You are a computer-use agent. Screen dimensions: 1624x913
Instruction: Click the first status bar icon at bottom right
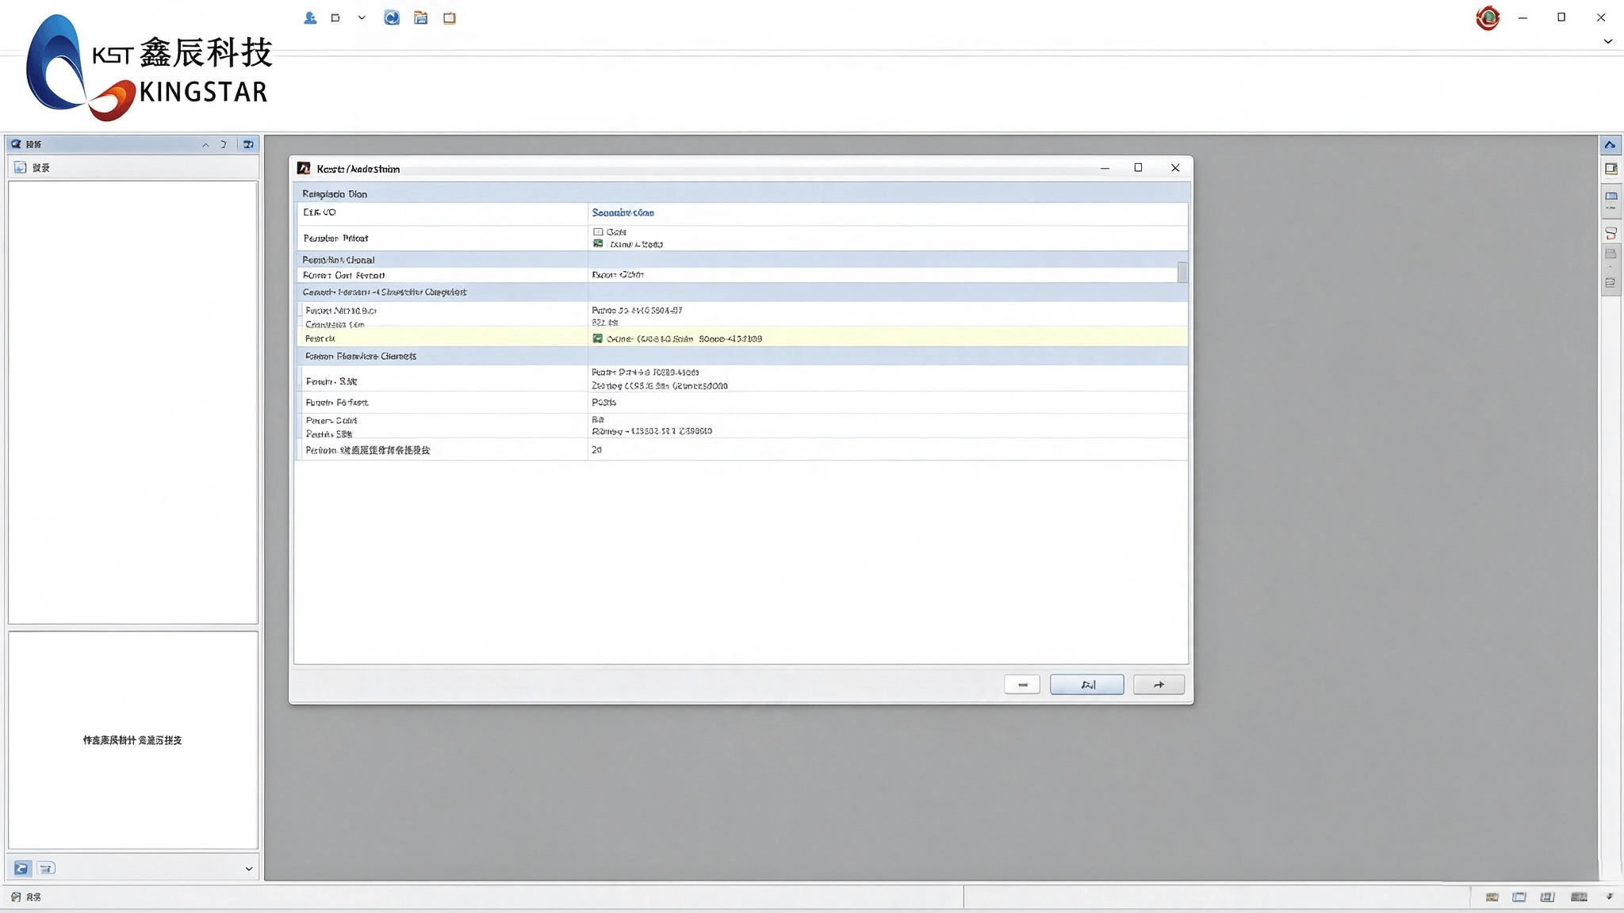pyautogui.click(x=1492, y=897)
